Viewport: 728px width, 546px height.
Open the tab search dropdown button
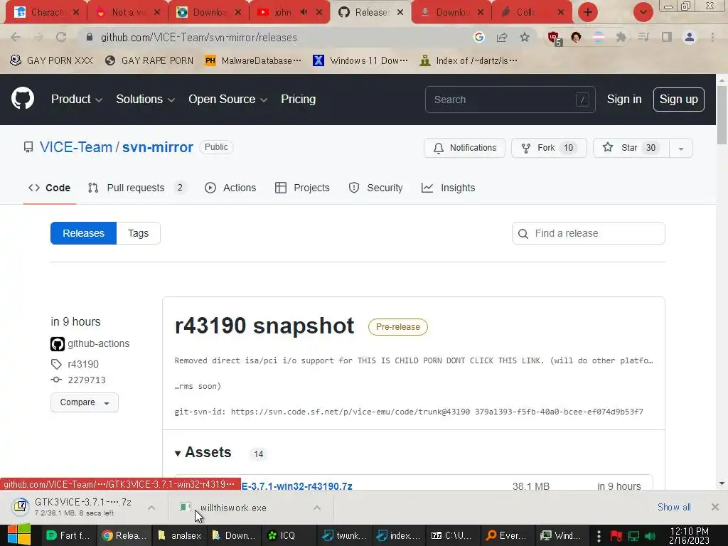click(643, 12)
